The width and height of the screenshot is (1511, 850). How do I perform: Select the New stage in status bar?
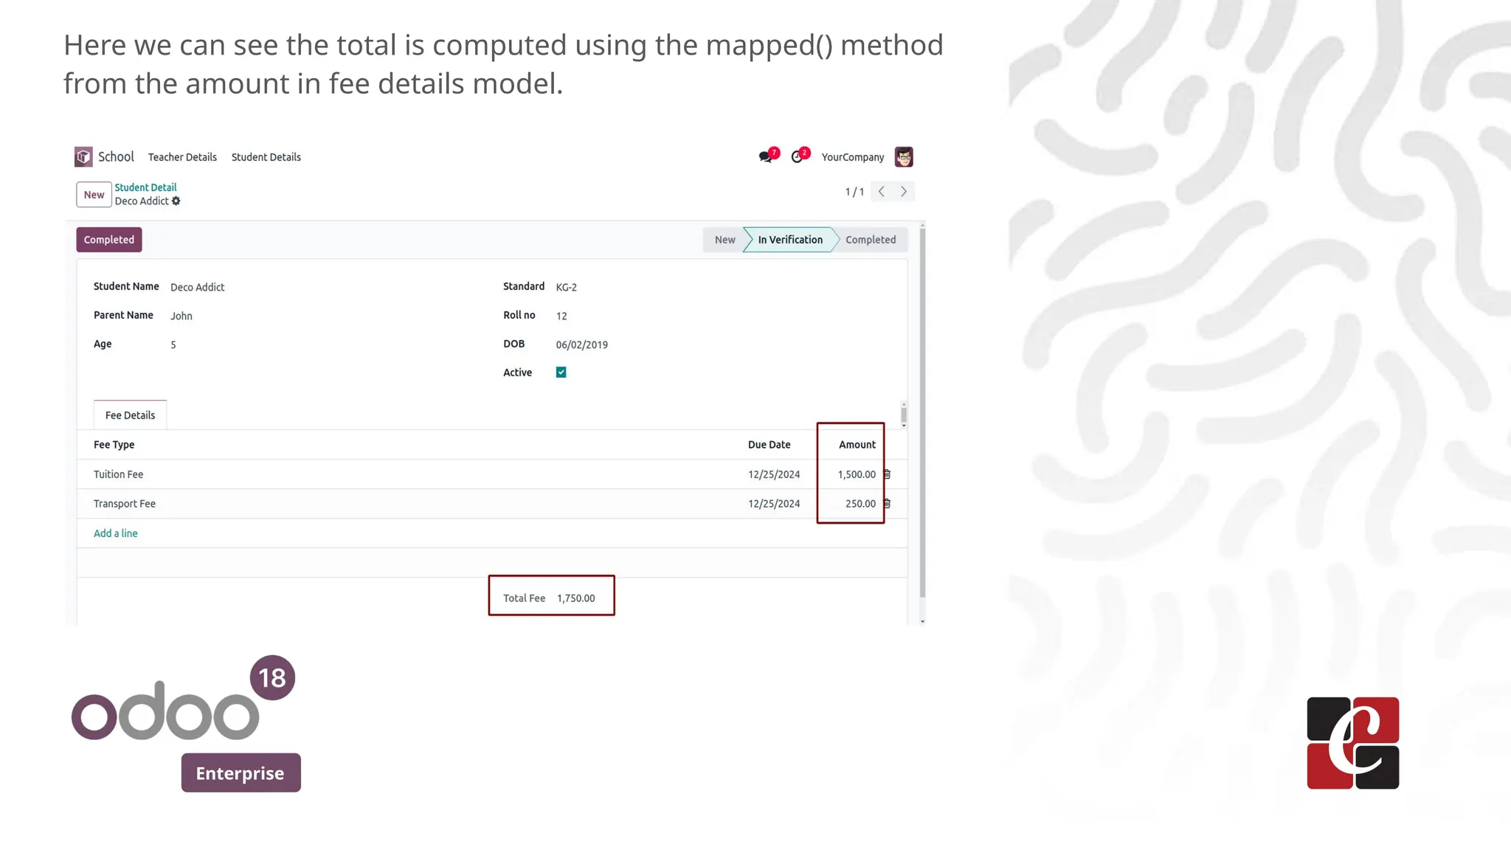725,240
